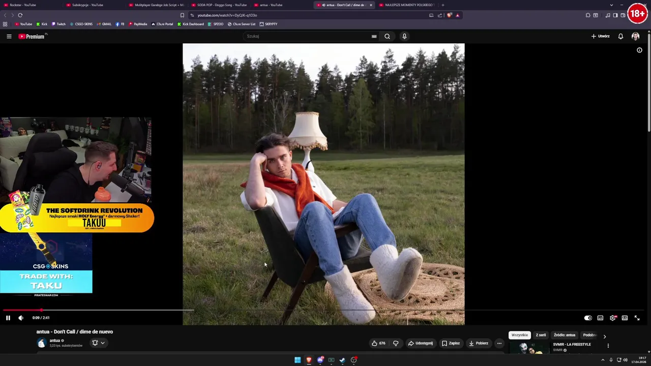Open the CSGO-SKINS bookmark
Screen dimensions: 651x366
point(81,24)
